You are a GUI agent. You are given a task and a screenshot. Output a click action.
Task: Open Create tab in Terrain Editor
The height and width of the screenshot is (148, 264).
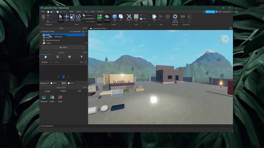[47, 91]
